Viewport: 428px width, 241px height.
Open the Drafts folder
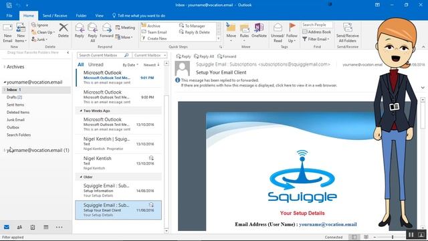[14, 97]
